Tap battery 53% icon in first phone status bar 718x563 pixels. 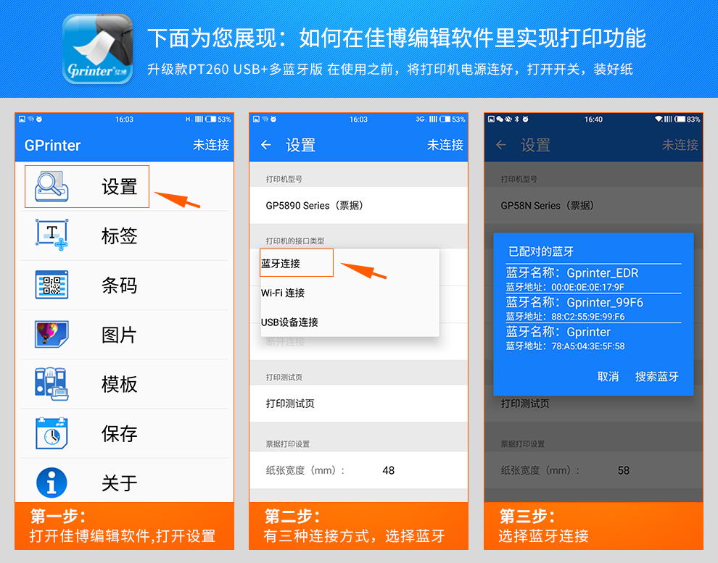tap(210, 119)
